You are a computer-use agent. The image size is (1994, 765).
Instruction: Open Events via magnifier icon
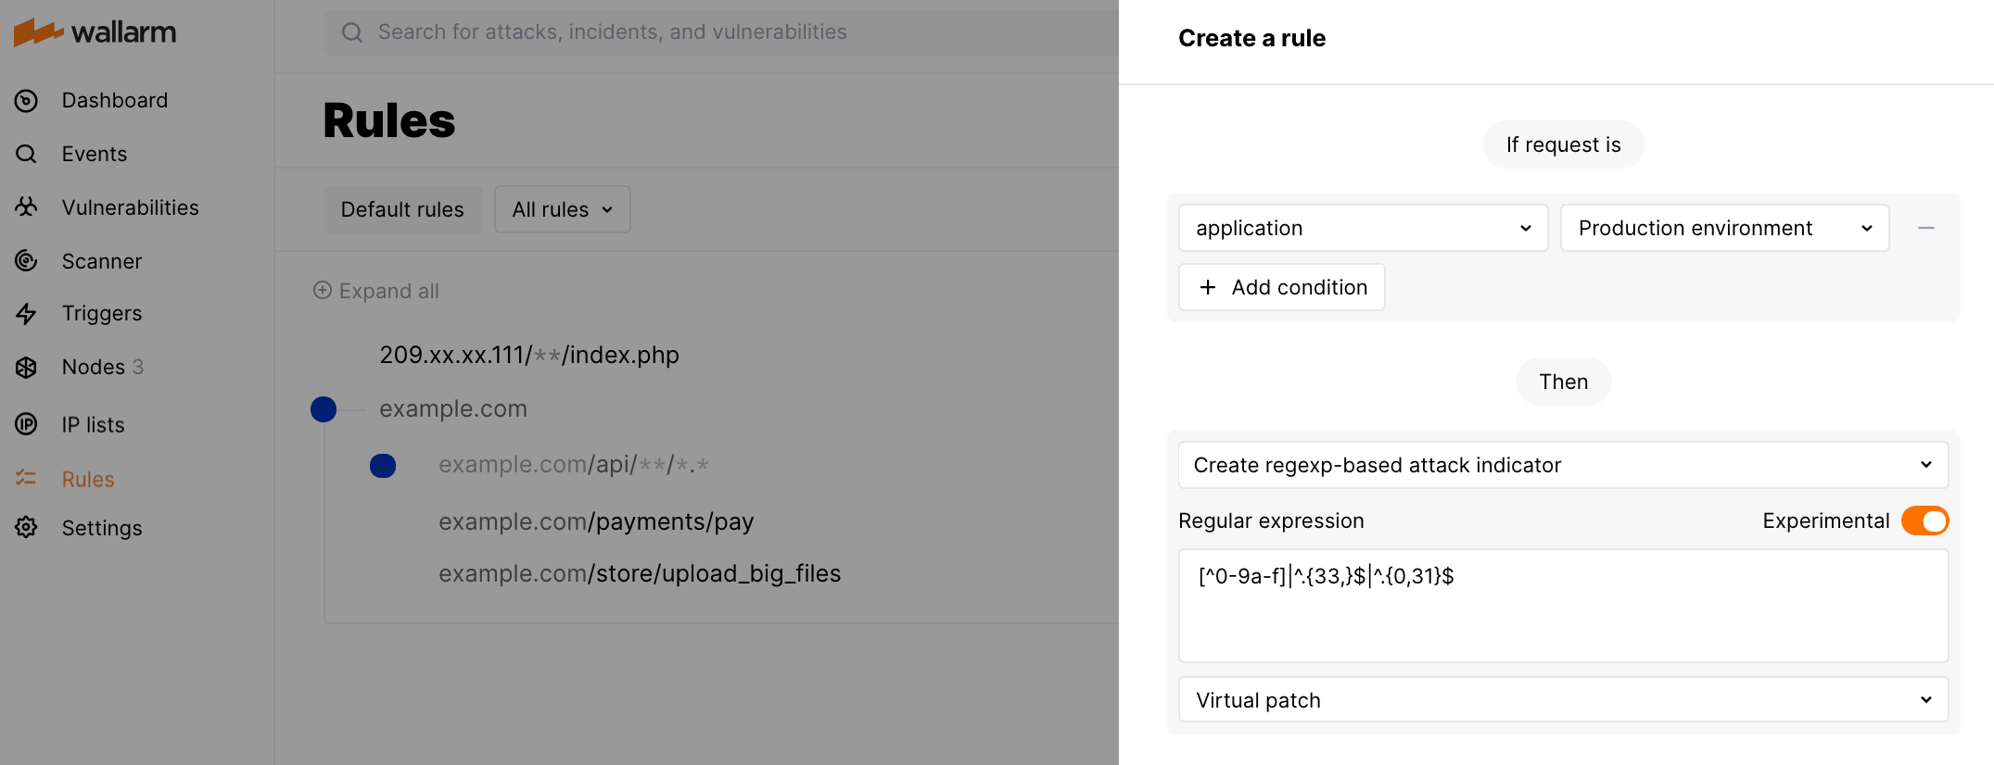(27, 154)
